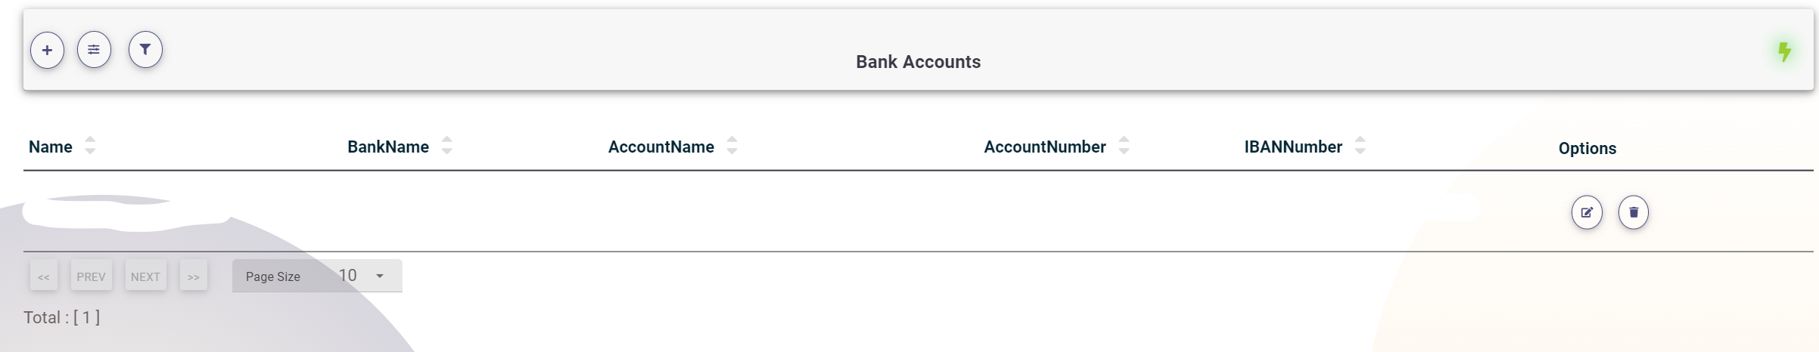The image size is (1819, 352).
Task: Sort by IBANNumber using sort arrows
Action: (1360, 145)
